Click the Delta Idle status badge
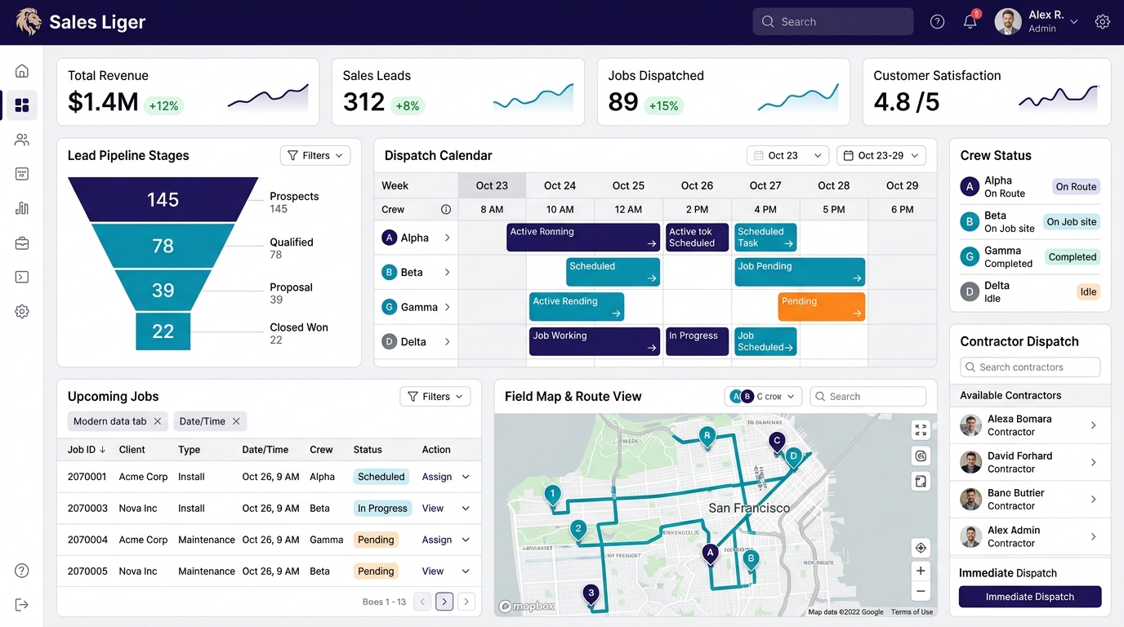 (x=1088, y=291)
